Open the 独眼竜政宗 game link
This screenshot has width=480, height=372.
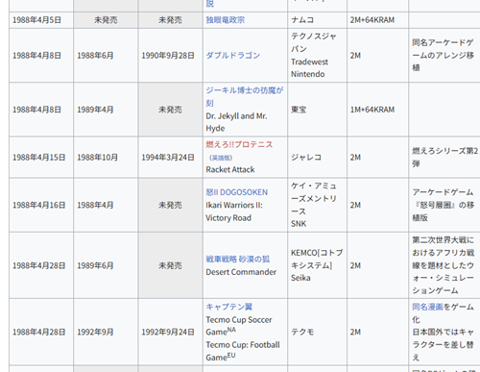click(226, 20)
